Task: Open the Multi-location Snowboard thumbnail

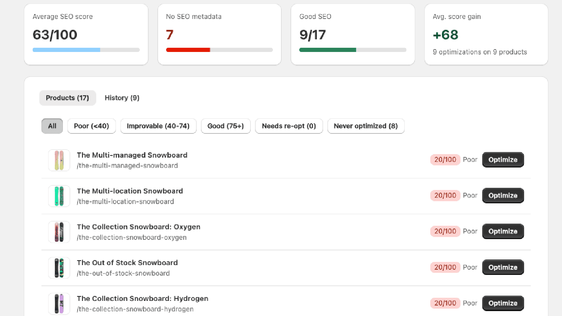Action: [59, 196]
